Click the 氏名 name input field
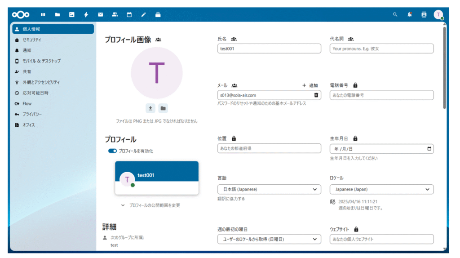The width and height of the screenshot is (460, 258). [x=269, y=49]
